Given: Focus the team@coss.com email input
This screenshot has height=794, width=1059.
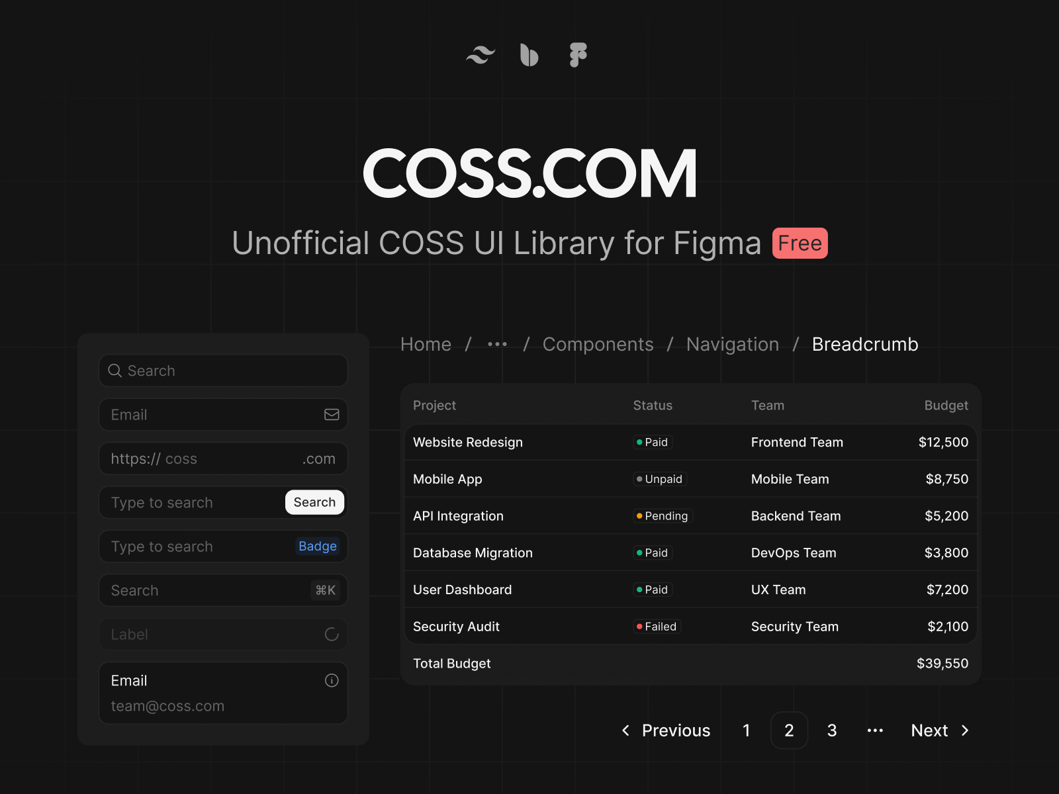Looking at the screenshot, I should [224, 693].
